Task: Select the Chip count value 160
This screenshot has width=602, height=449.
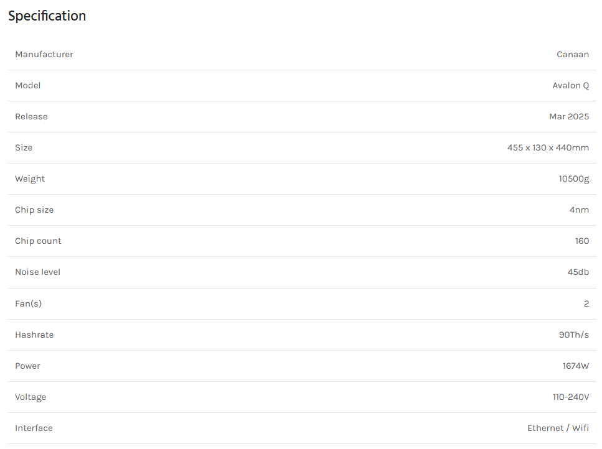Action: click(581, 241)
